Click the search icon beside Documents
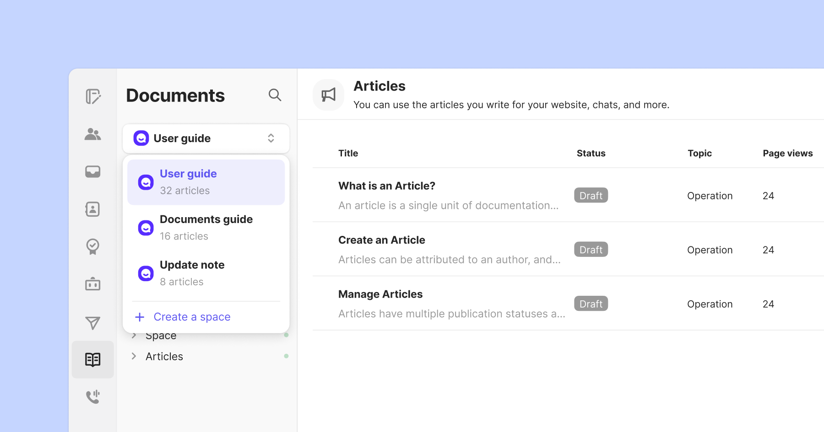 click(275, 95)
